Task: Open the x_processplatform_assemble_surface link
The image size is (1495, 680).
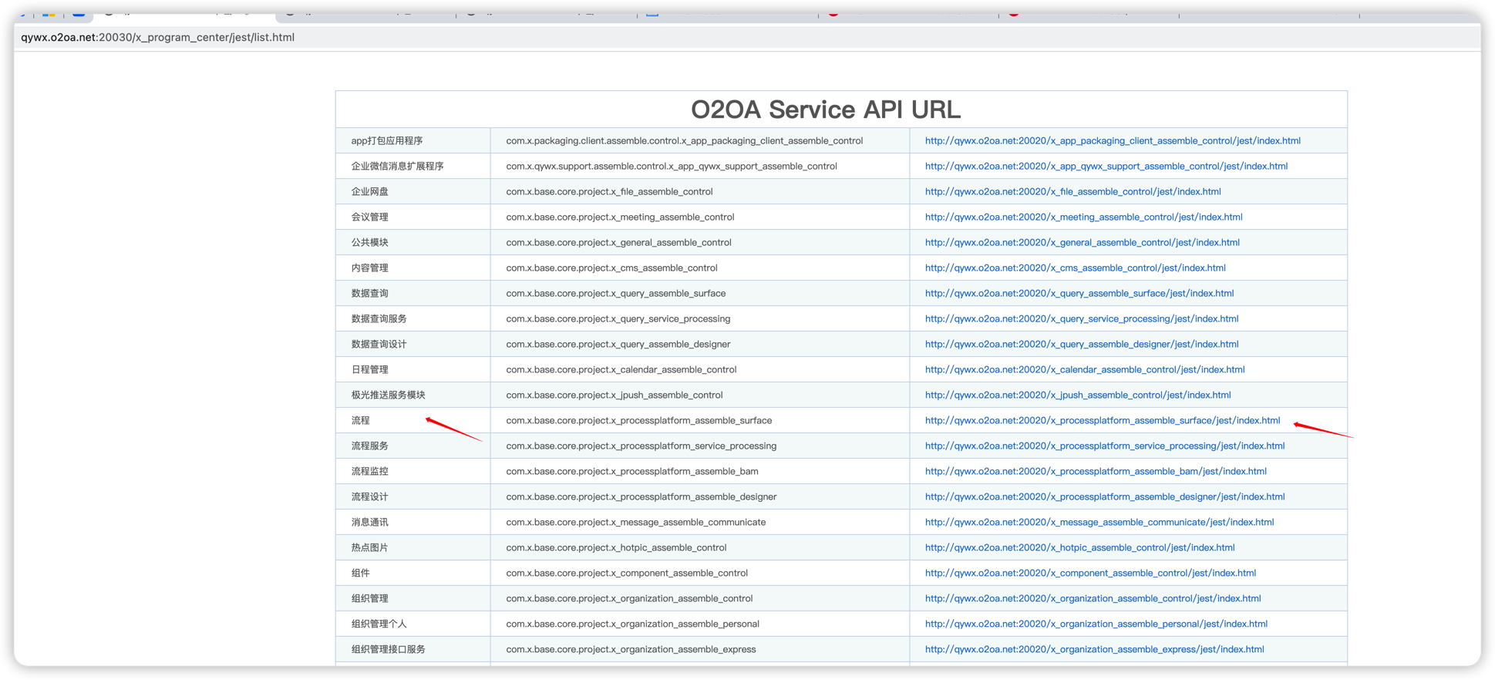Action: [1102, 421]
